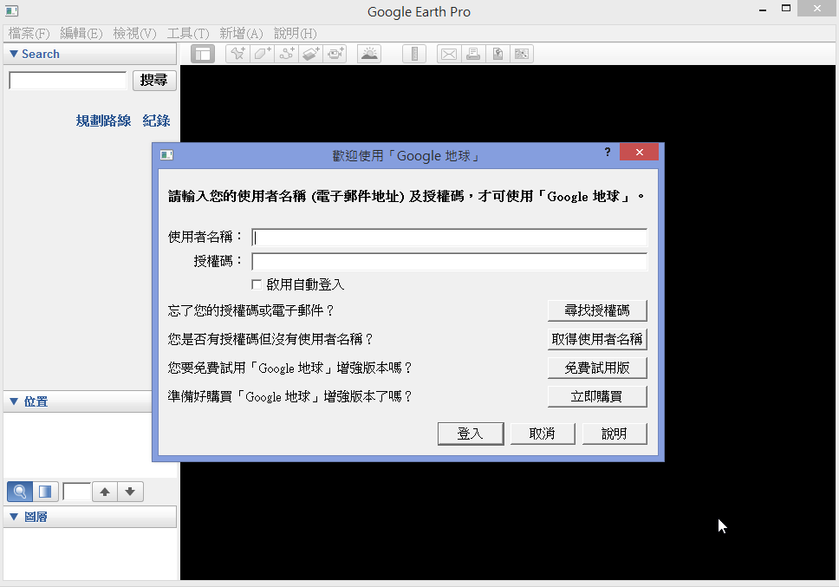
Task: Toggle the sunlight toolbar icon
Action: (369, 54)
